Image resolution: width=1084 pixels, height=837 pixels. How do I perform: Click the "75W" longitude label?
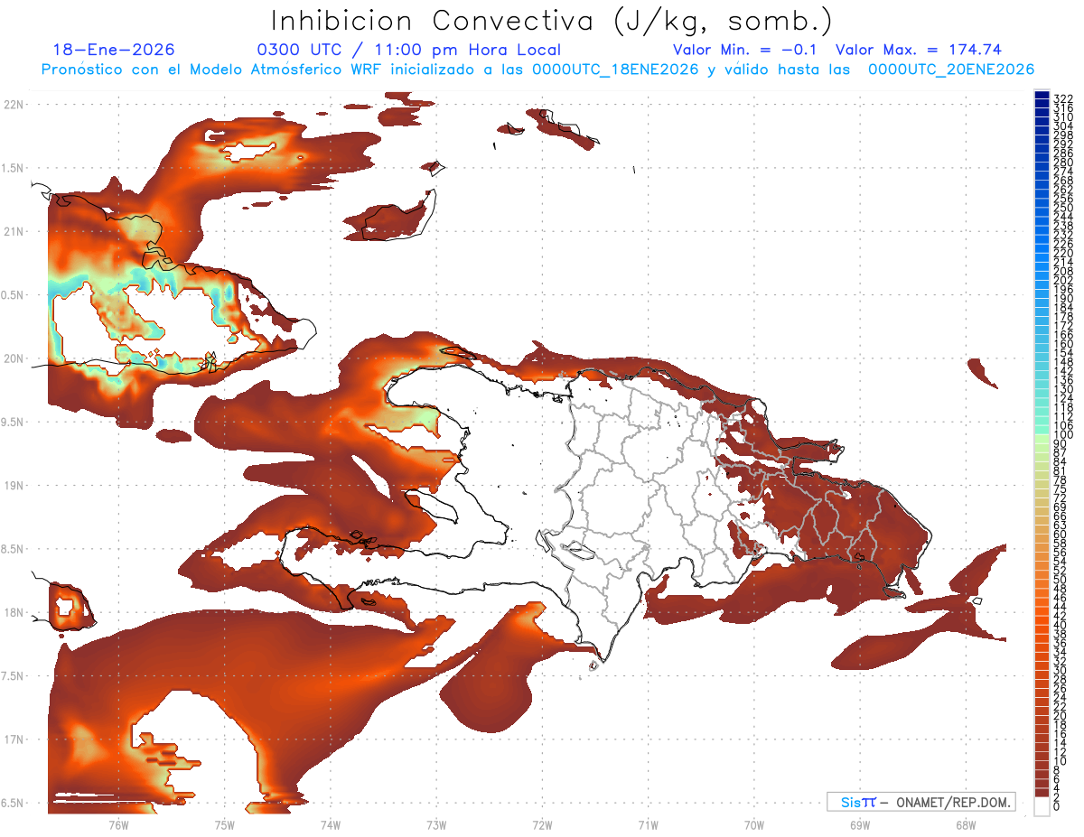[224, 824]
